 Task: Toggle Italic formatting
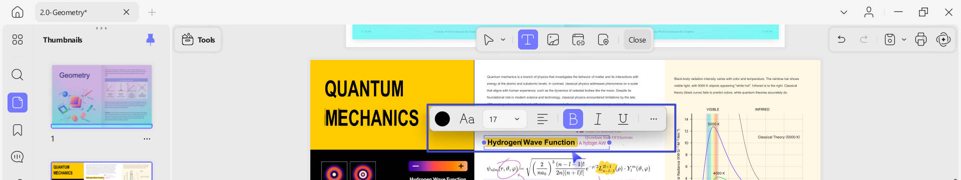click(x=598, y=119)
